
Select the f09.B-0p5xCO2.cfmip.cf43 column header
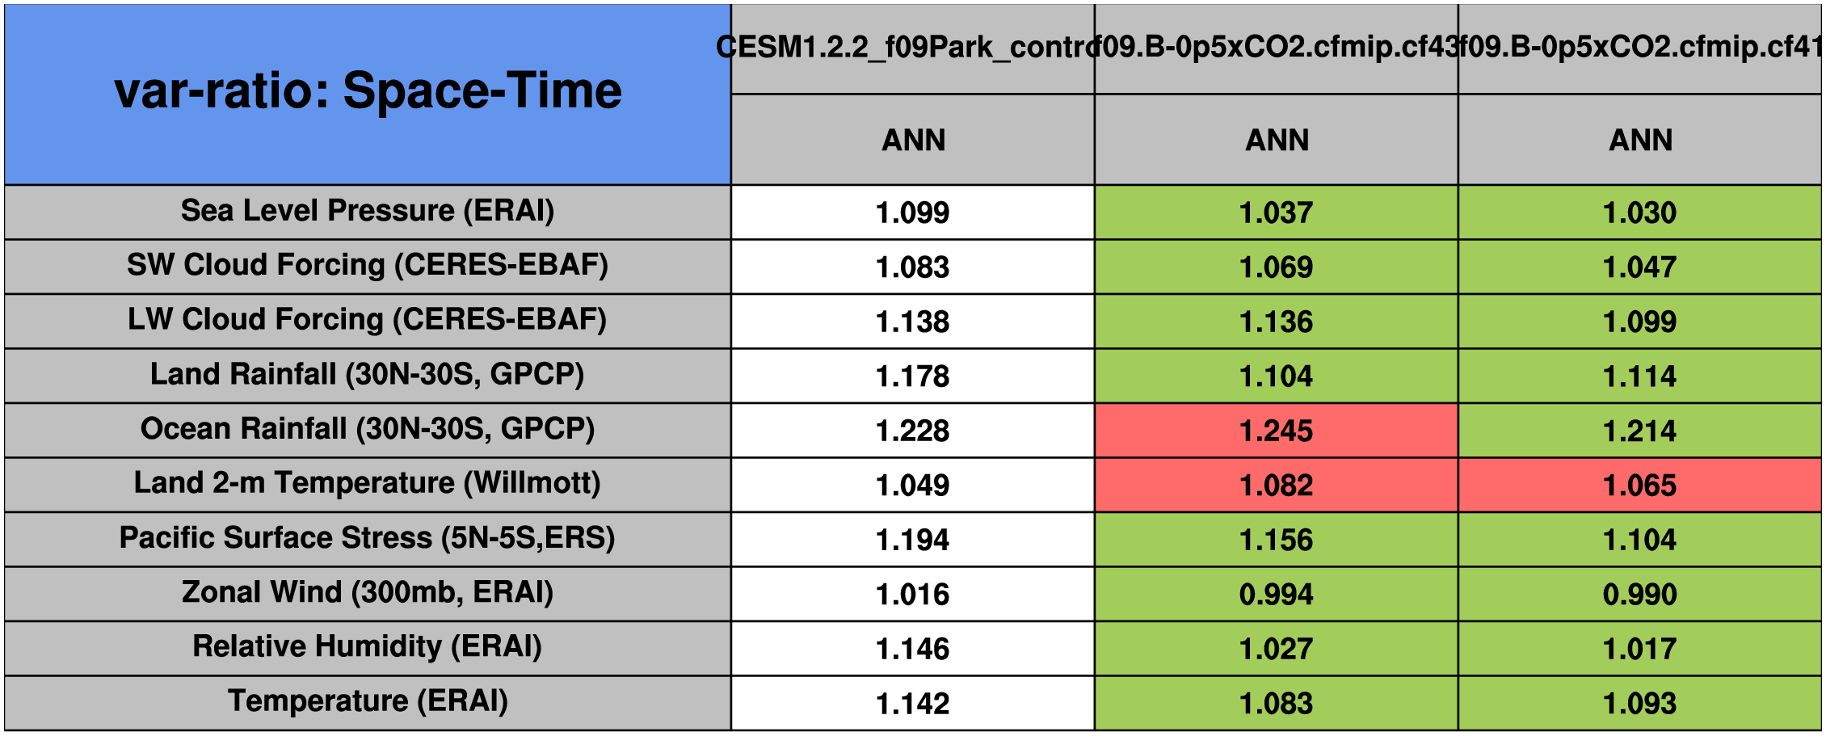1276,48
